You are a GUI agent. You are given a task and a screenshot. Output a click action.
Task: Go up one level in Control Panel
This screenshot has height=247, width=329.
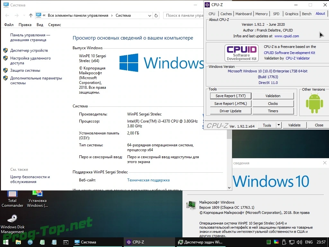pyautogui.click(x=31, y=15)
